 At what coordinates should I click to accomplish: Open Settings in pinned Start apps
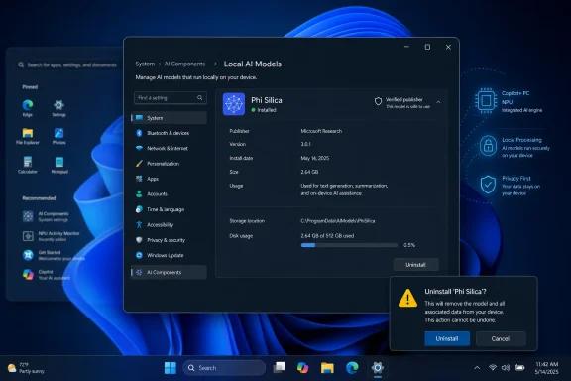point(58,108)
